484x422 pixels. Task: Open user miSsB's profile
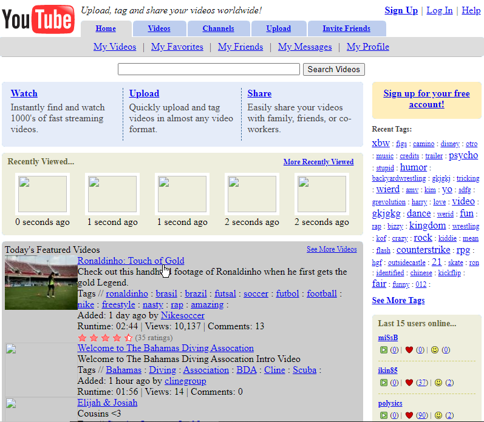pyautogui.click(x=387, y=338)
